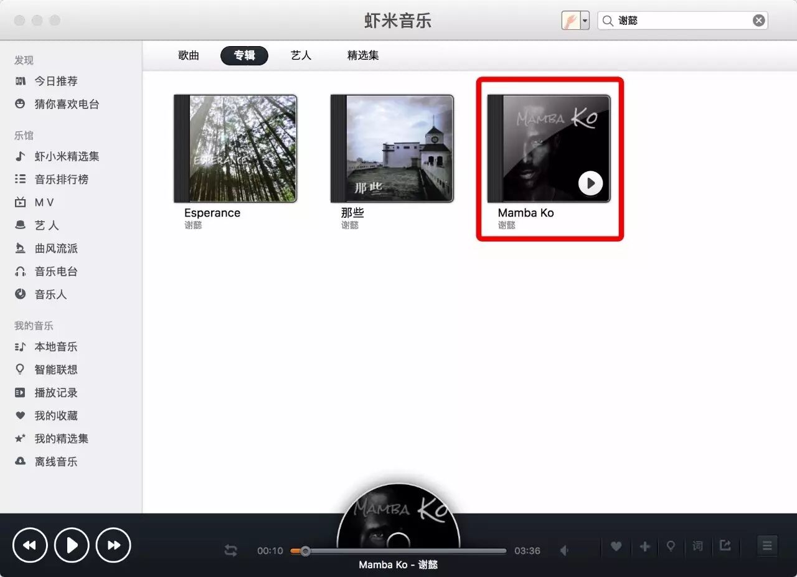Click the 播放记录 history icon

pyautogui.click(x=21, y=393)
